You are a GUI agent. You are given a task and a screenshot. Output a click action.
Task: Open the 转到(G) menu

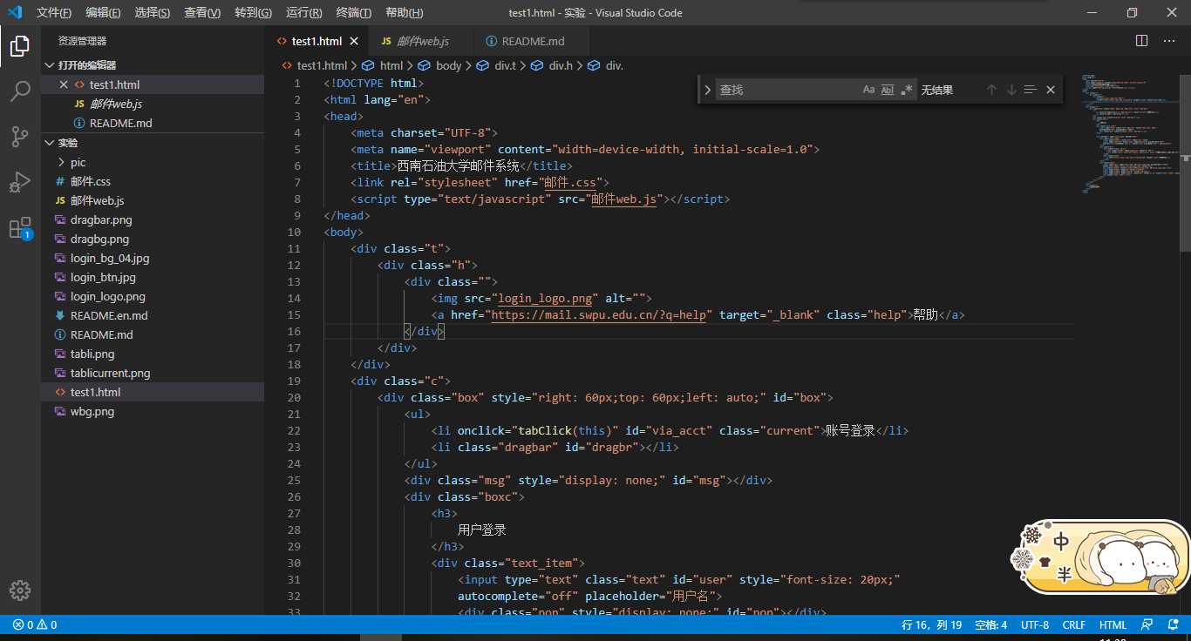point(253,12)
